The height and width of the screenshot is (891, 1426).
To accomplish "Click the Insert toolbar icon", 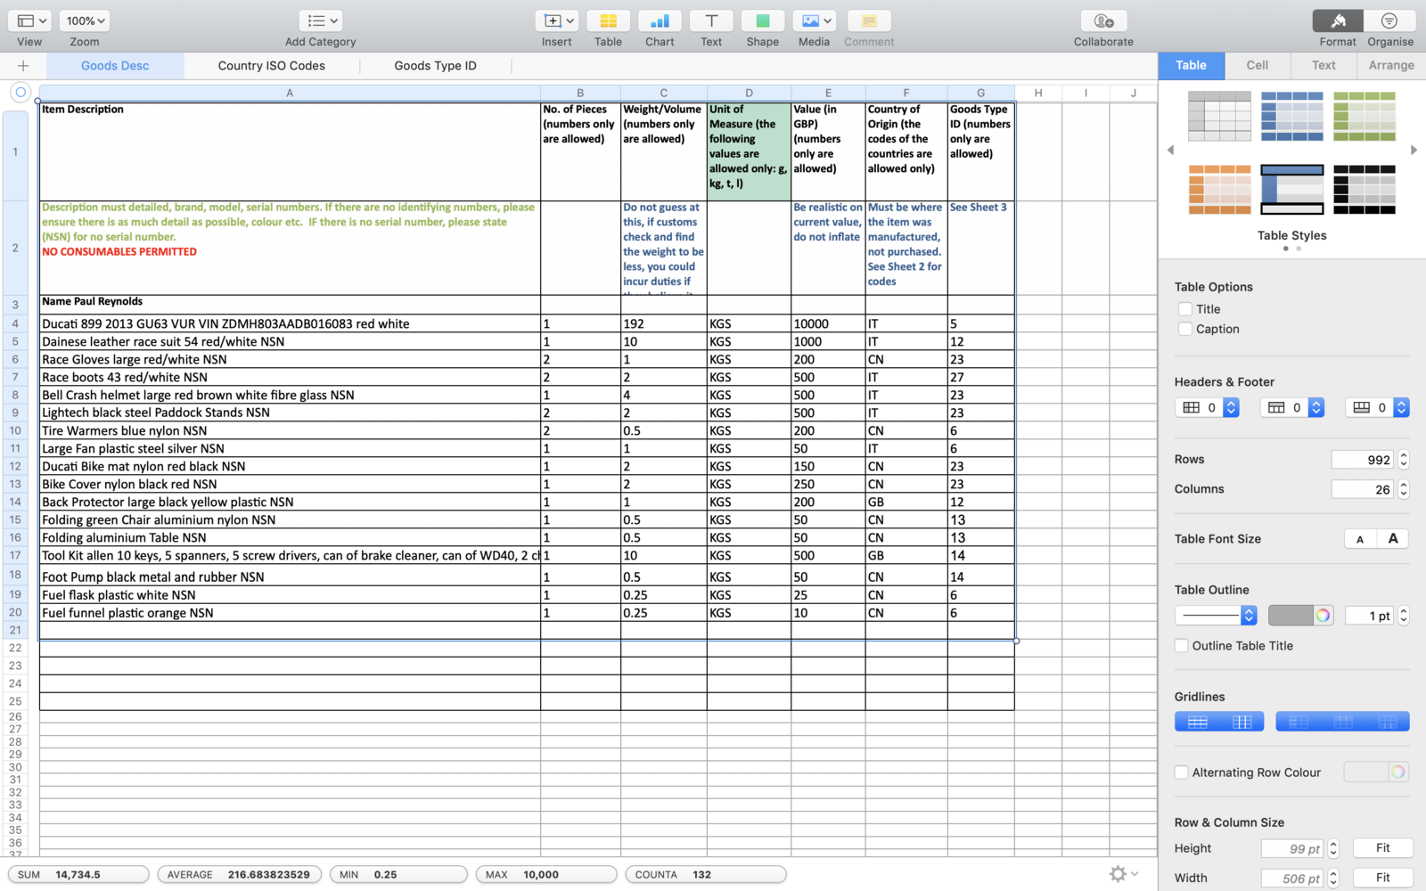I will [556, 21].
